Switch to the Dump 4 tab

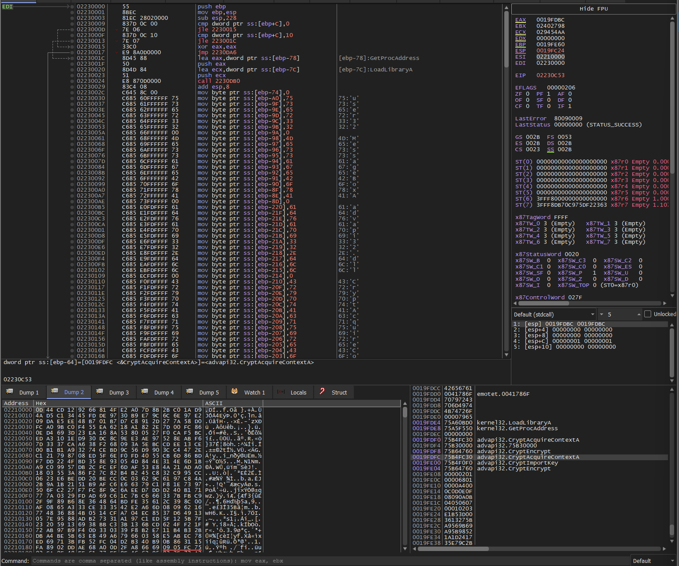(x=158, y=392)
